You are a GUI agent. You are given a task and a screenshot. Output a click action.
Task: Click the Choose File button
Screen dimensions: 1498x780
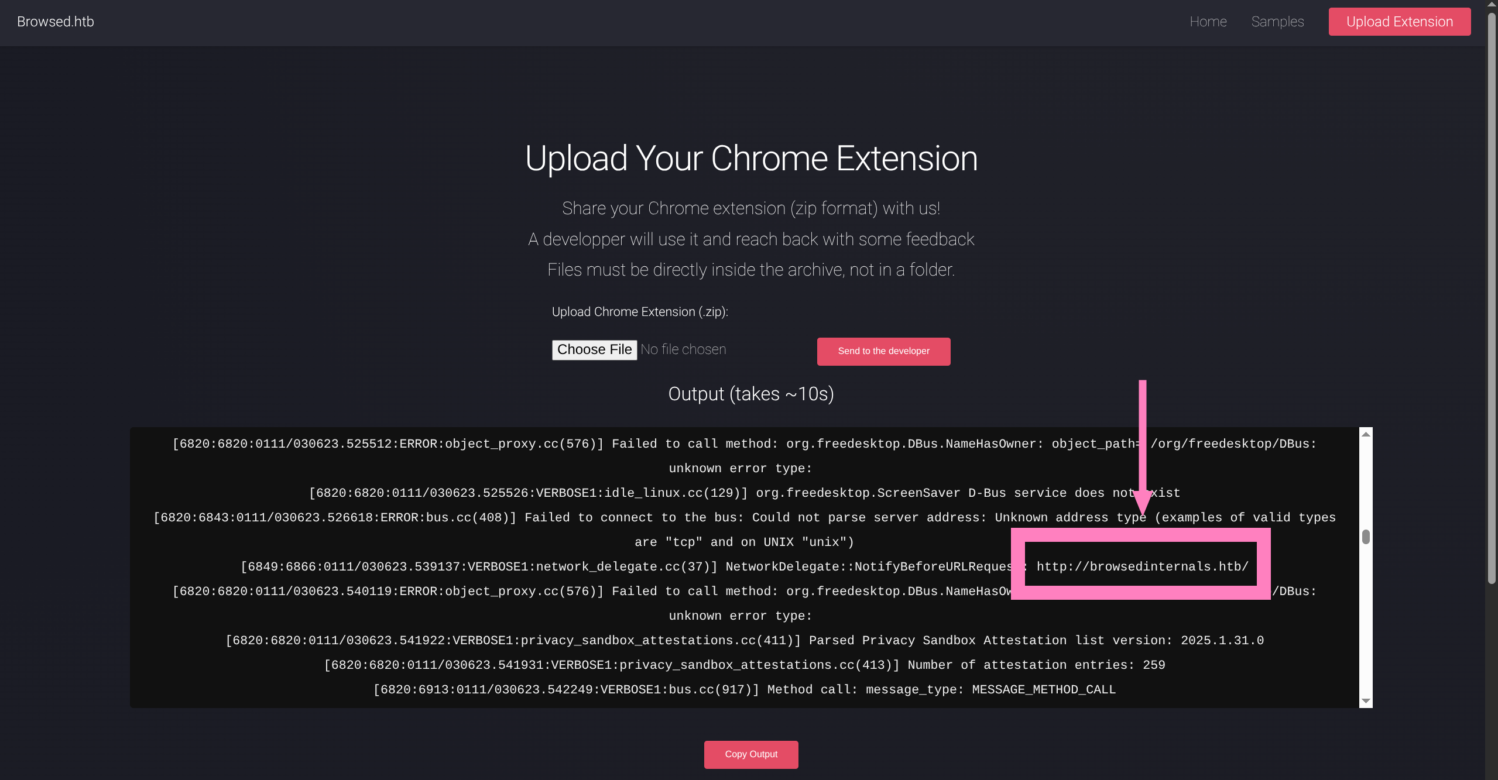click(594, 349)
